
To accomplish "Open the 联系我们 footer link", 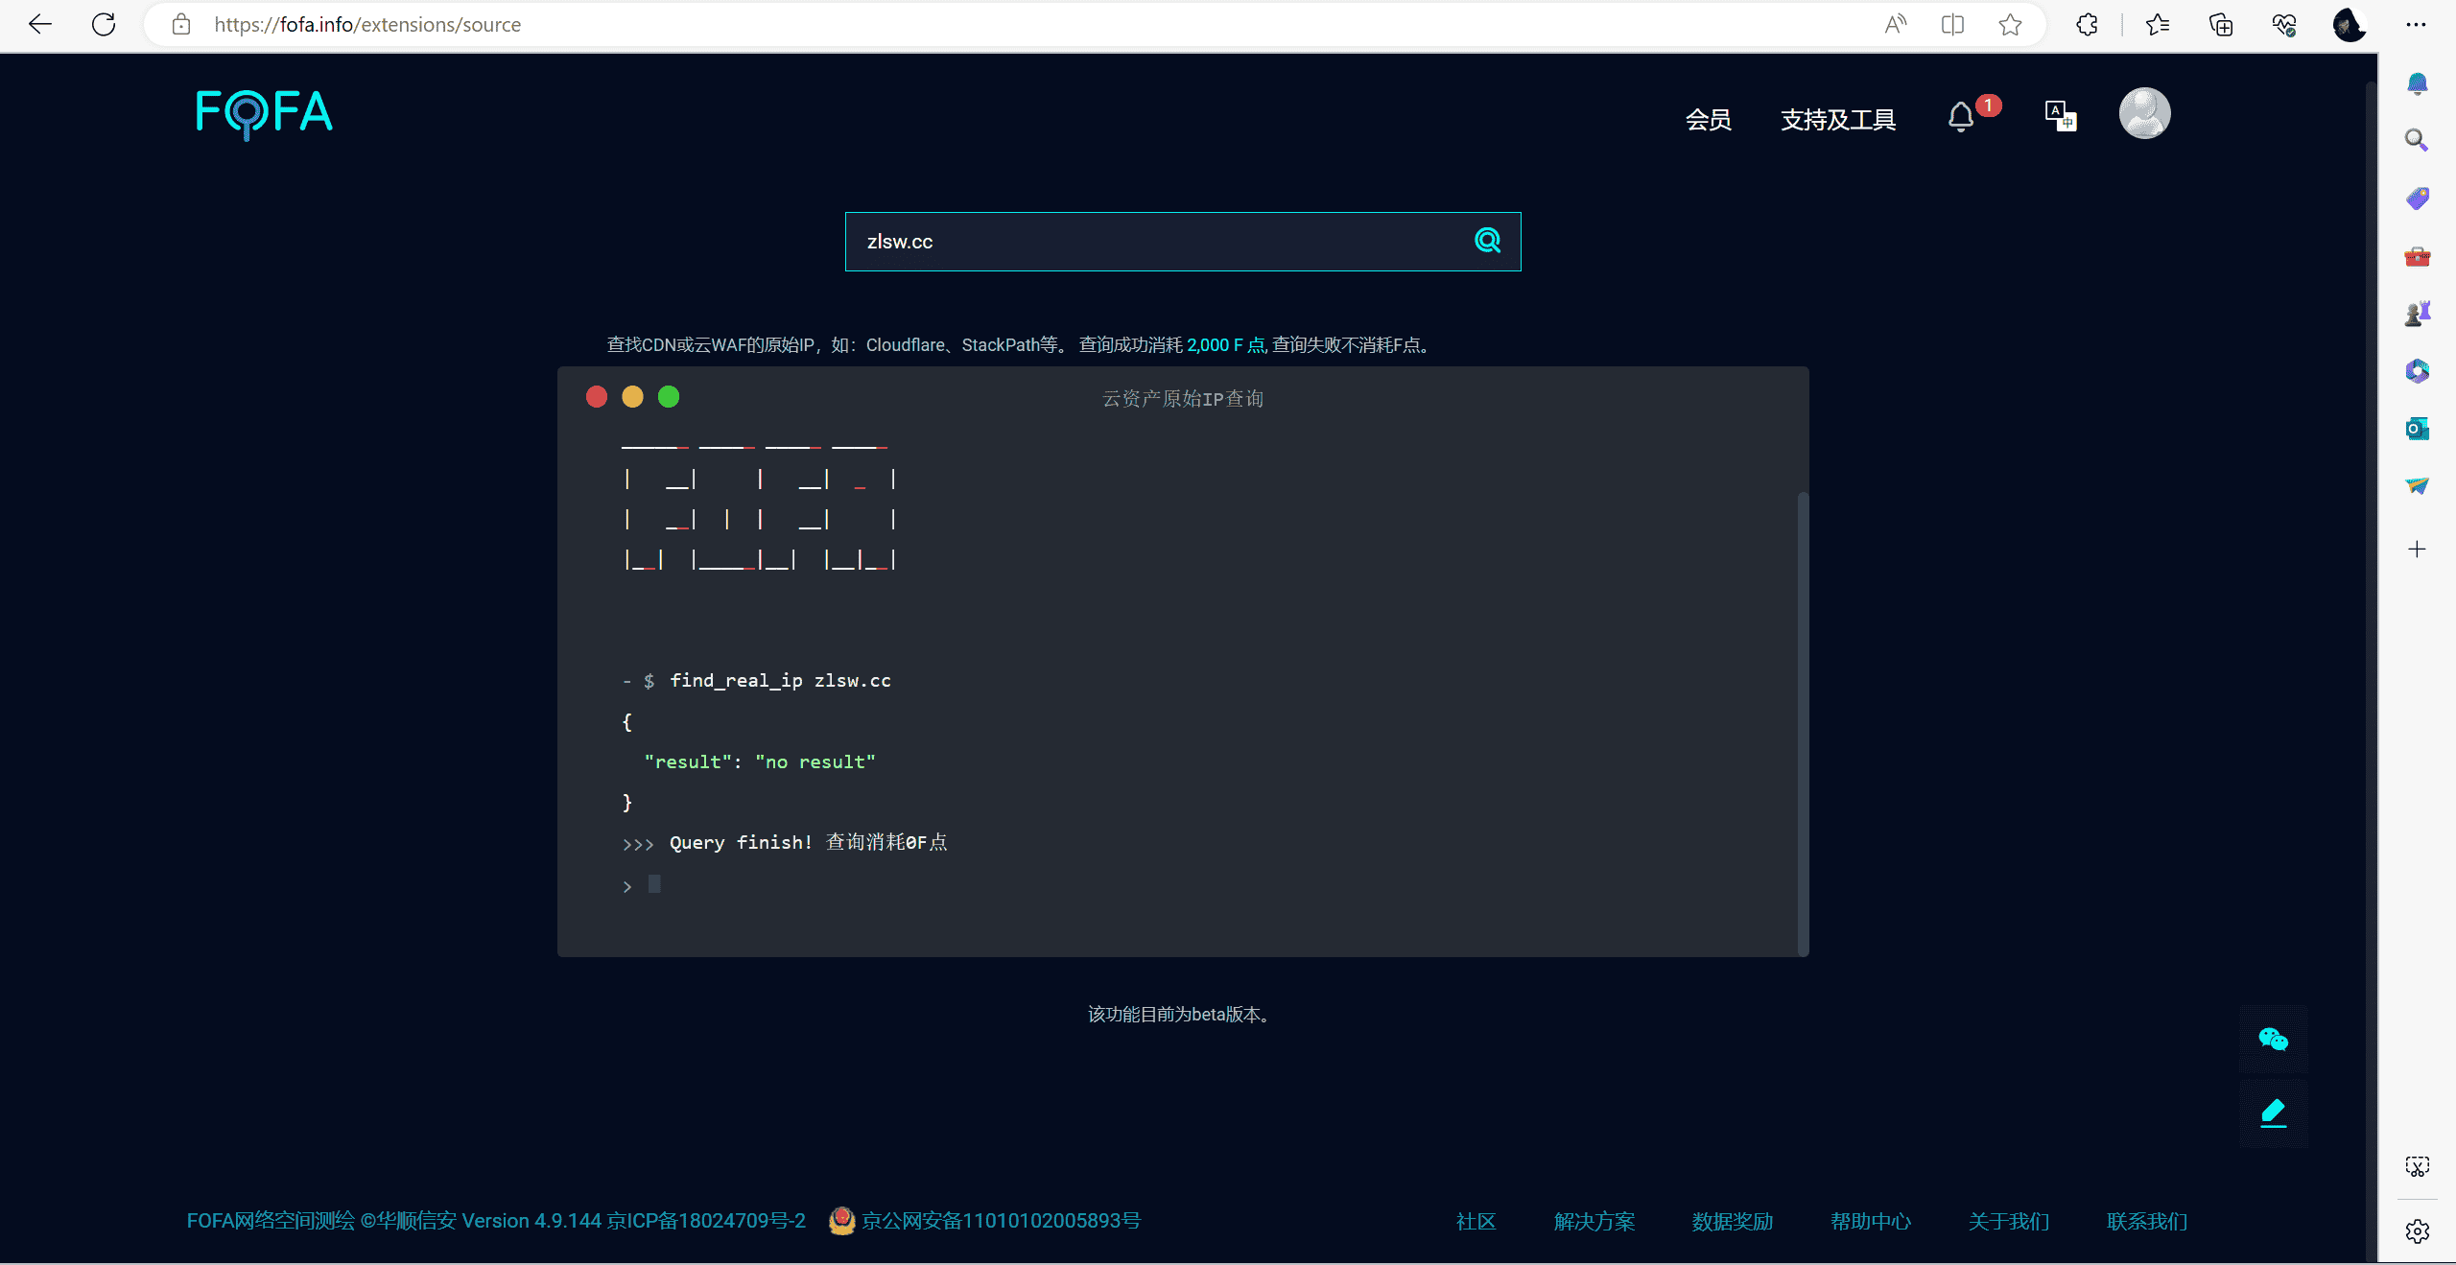I will 2146,1221.
